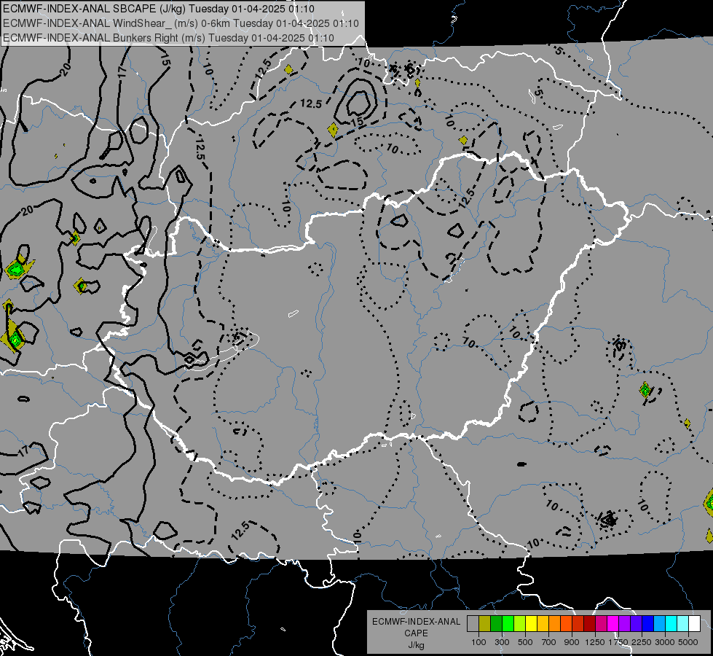The image size is (713, 656).
Task: Pick the pink-magenta swatch right of 1250
Action: (601, 623)
